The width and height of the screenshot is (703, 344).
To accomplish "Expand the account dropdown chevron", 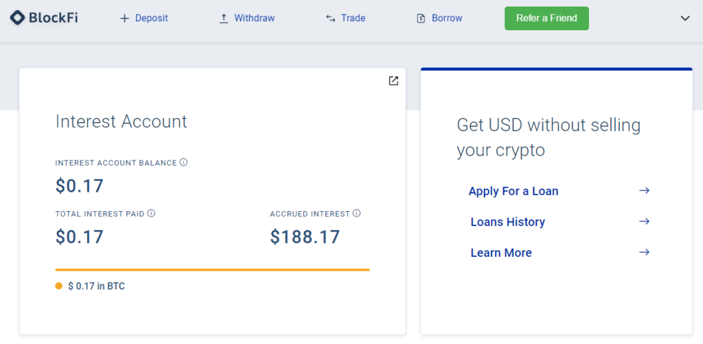I will [685, 19].
